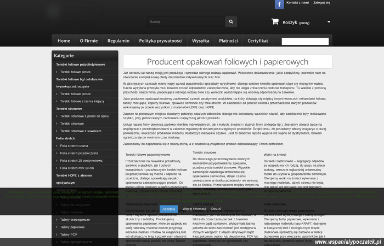The height and width of the screenshot is (246, 384).
Task: Reject cookies with Odrzuć button
Action: coord(216,209)
